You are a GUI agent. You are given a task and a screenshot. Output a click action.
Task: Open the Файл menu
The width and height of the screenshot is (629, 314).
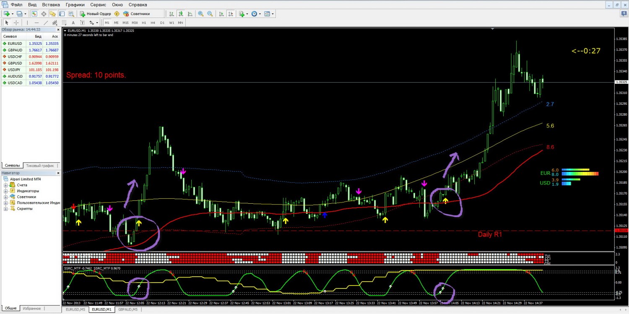coord(17,5)
